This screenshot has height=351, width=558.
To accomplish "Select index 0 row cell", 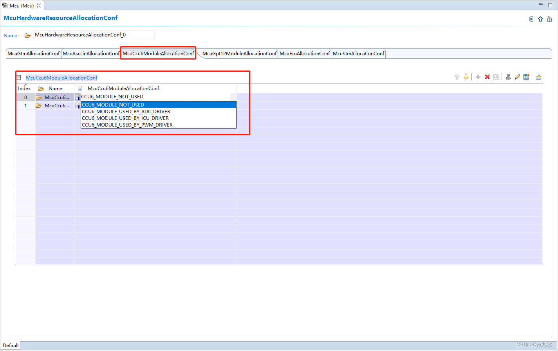I will click(25, 98).
